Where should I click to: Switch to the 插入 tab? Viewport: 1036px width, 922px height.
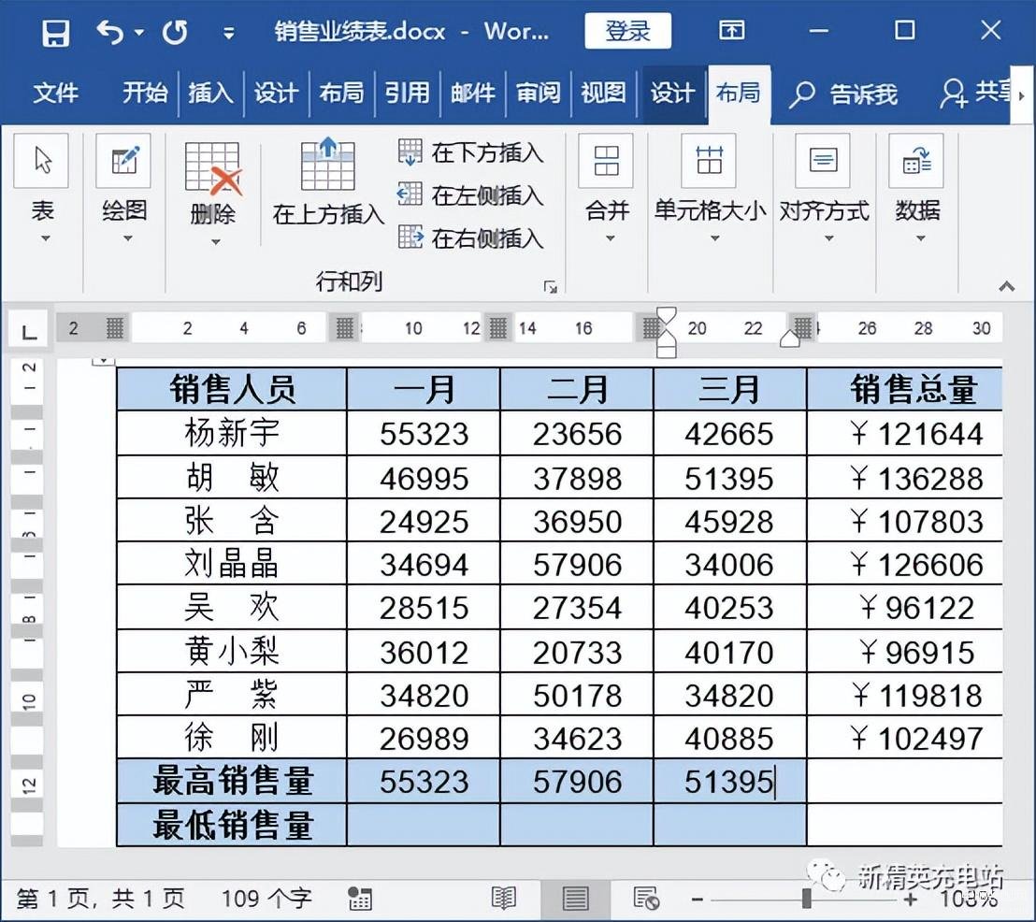click(x=210, y=94)
